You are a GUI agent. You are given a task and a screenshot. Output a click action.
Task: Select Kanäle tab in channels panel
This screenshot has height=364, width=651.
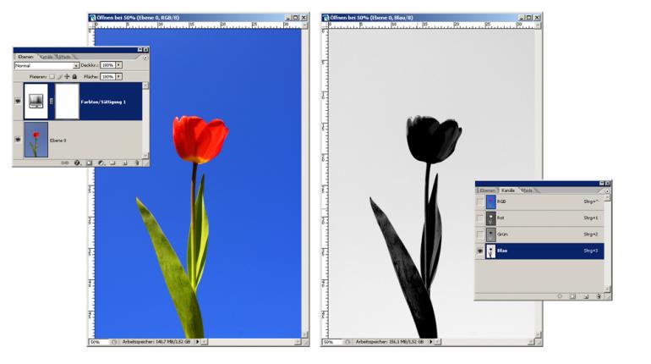point(508,190)
